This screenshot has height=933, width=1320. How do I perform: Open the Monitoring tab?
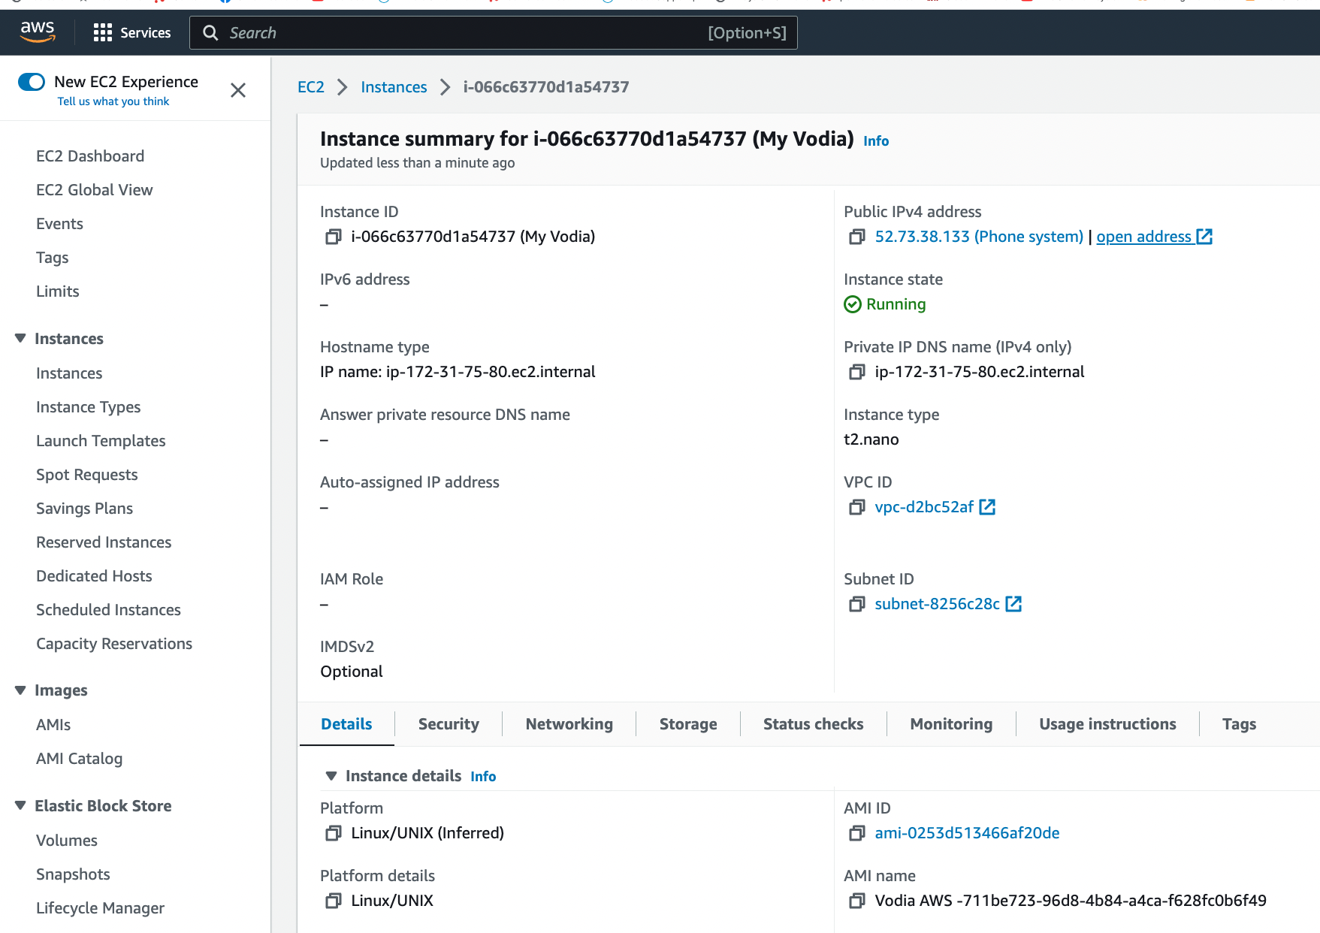(951, 724)
